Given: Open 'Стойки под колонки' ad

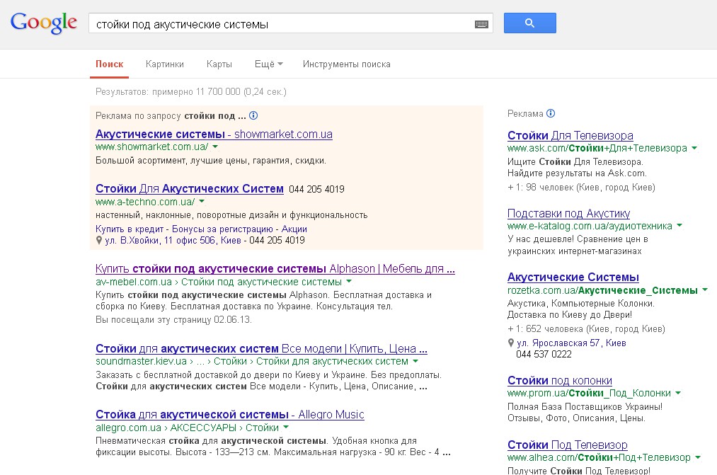Looking at the screenshot, I should (560, 380).
